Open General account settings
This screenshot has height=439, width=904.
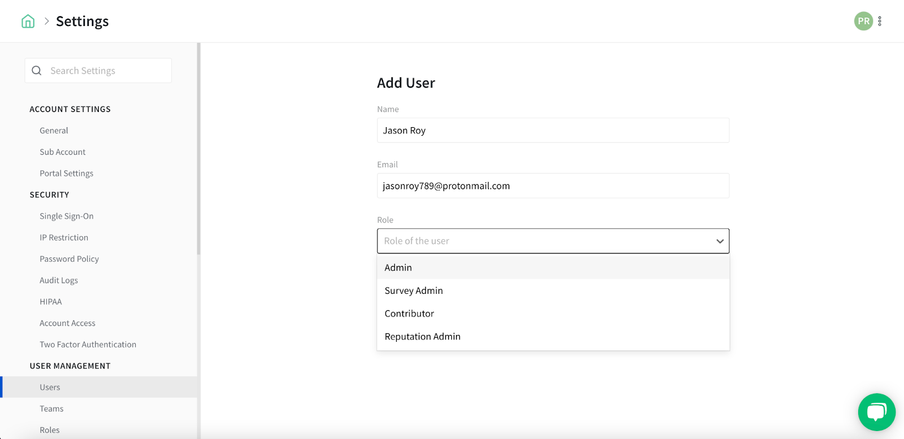[54, 131]
